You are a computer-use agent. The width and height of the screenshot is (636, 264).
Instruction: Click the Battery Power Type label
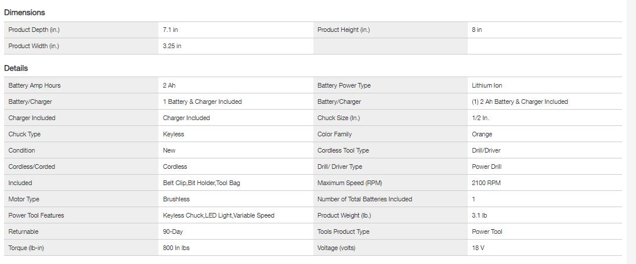344,85
